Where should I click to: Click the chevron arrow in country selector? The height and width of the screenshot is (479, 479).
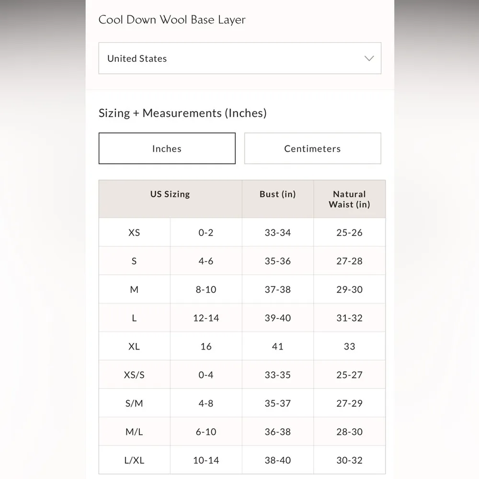(369, 58)
